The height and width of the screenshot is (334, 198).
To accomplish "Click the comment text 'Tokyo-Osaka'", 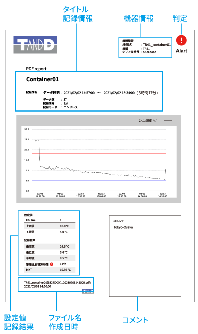I will (x=123, y=227).
